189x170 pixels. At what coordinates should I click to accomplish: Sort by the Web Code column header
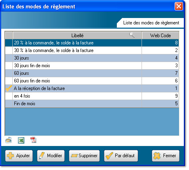[x=160, y=36]
